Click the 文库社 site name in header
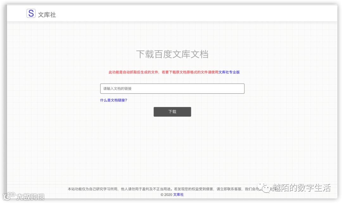Viewport: 342px width, 203px height. click(x=47, y=15)
